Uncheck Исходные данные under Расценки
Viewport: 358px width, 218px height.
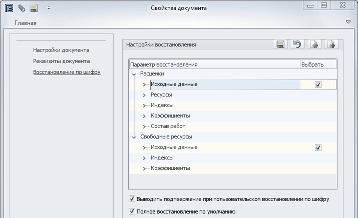tap(318, 85)
